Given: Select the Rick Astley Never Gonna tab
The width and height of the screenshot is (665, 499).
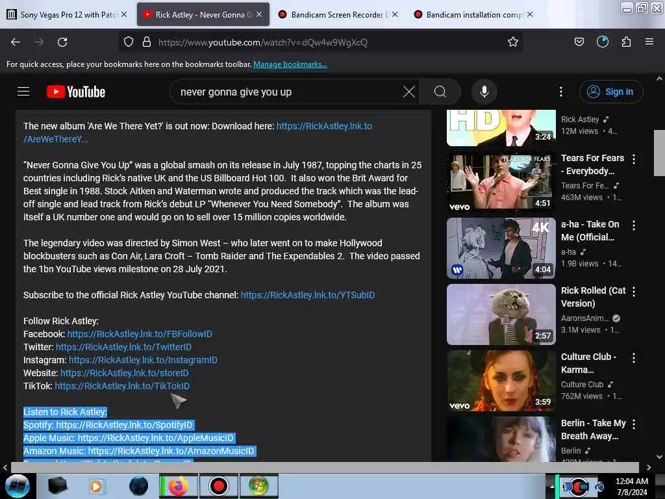Looking at the screenshot, I should click(x=203, y=14).
